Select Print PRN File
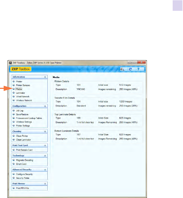The image size is (183, 198). tap(23, 188)
